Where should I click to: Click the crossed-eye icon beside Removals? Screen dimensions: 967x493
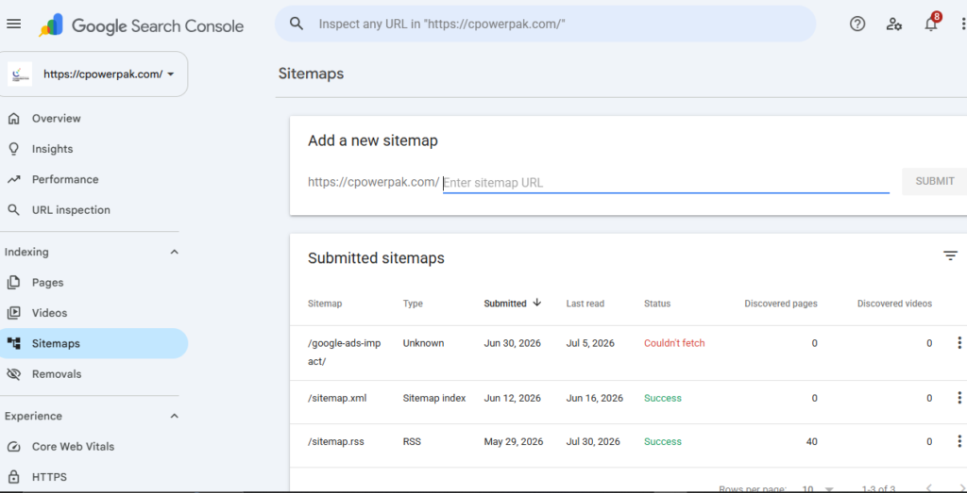coord(13,373)
